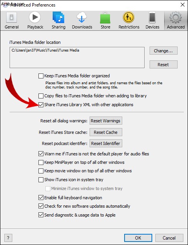
Task: Disable Send diagnostic & usage data
Action: (41, 215)
